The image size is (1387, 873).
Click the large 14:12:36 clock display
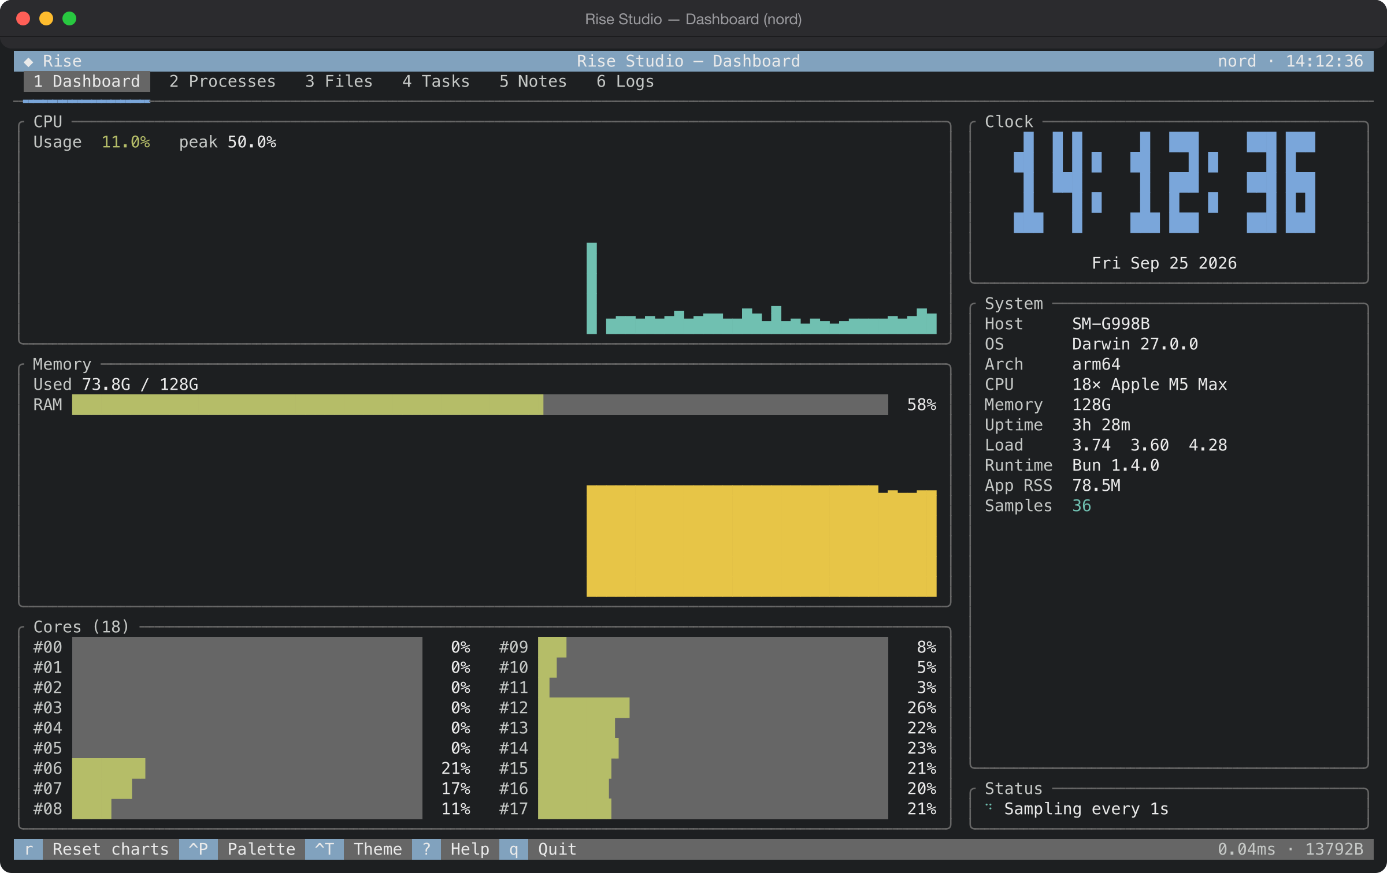tap(1165, 182)
